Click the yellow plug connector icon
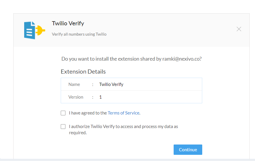255x161 pixels. coord(40,30)
